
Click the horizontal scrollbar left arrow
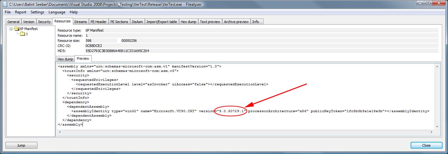tap(60, 132)
